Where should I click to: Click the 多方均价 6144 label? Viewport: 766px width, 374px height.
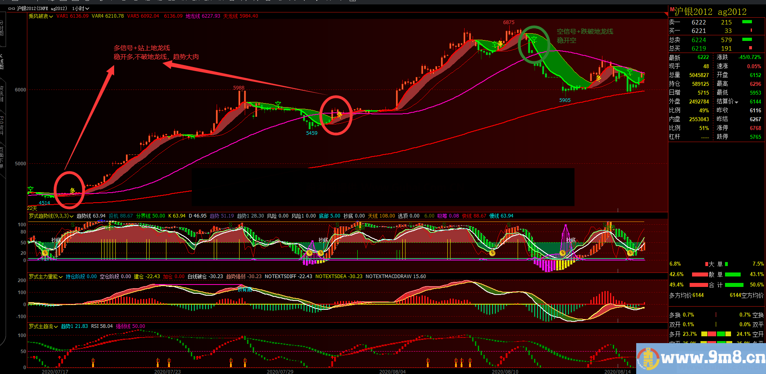click(x=686, y=295)
